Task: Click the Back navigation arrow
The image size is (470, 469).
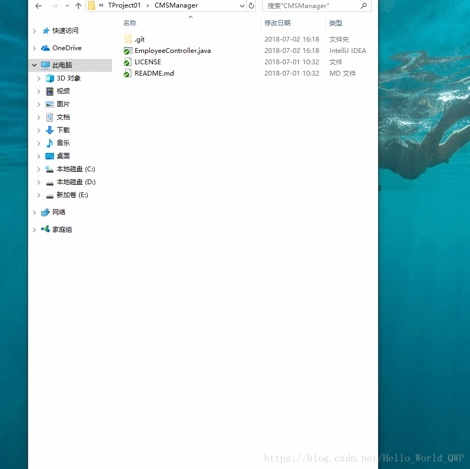Action: click(38, 6)
